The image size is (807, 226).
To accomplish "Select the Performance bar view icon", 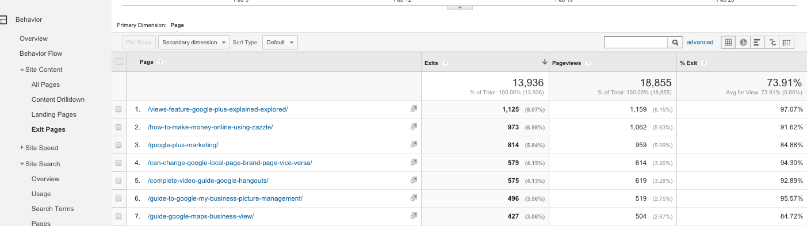I will click(x=758, y=42).
